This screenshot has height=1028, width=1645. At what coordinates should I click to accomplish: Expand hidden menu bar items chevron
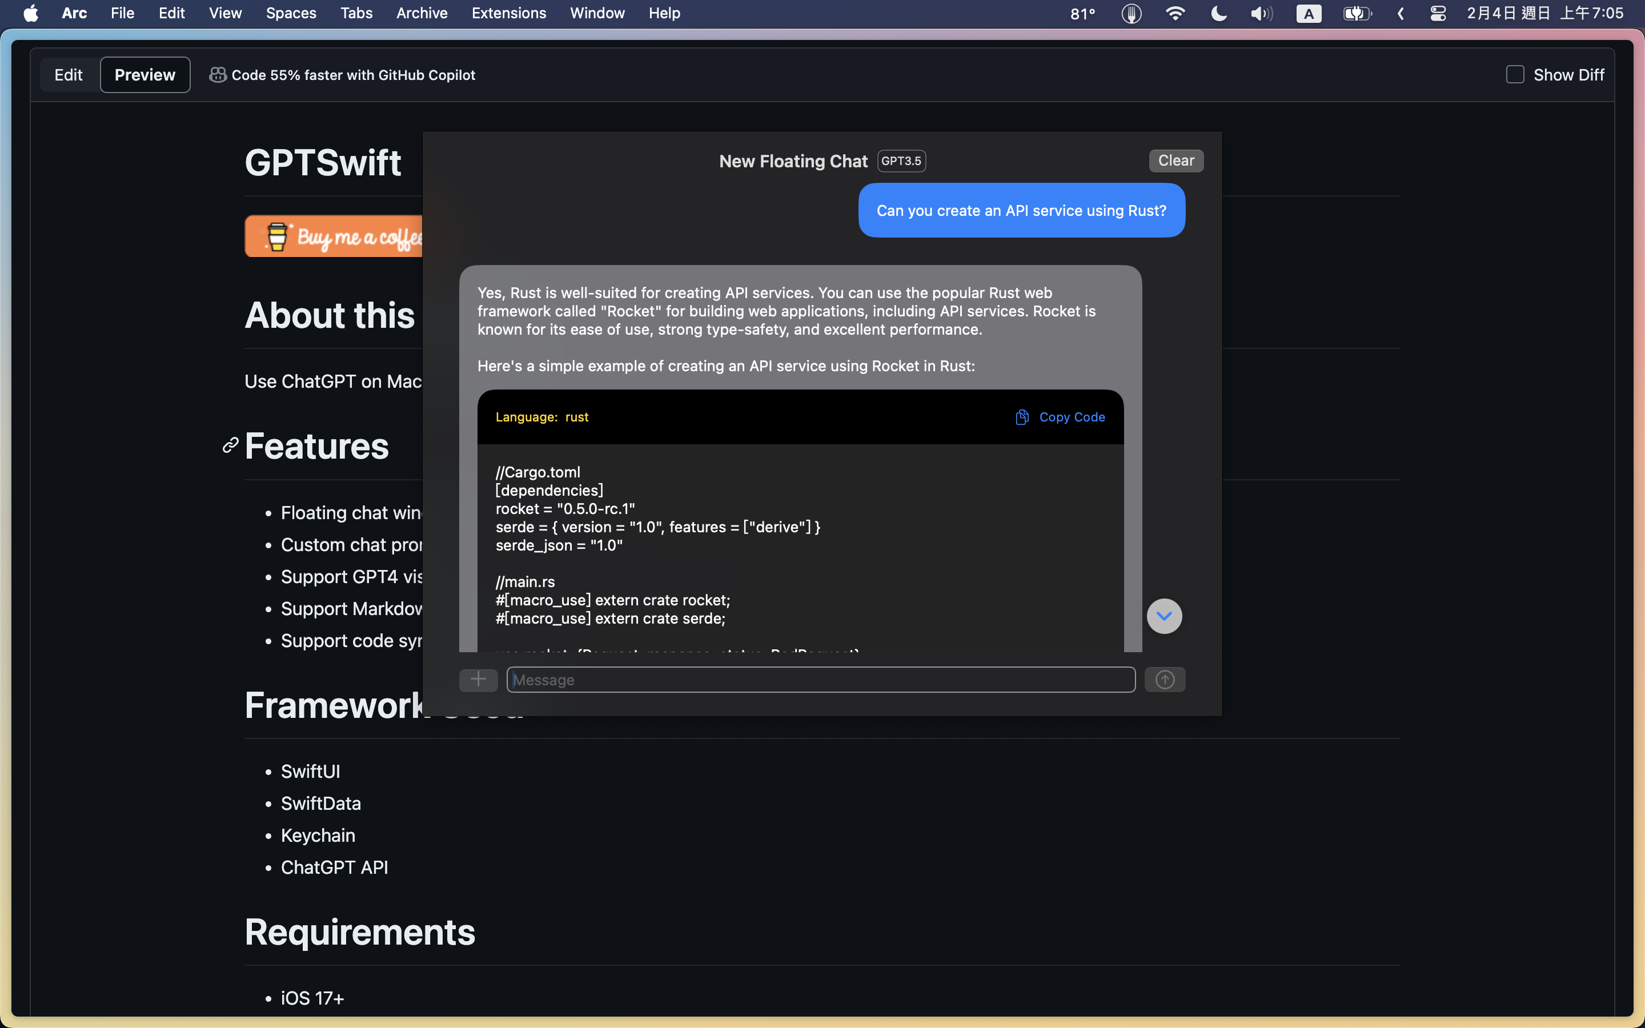coord(1401,13)
